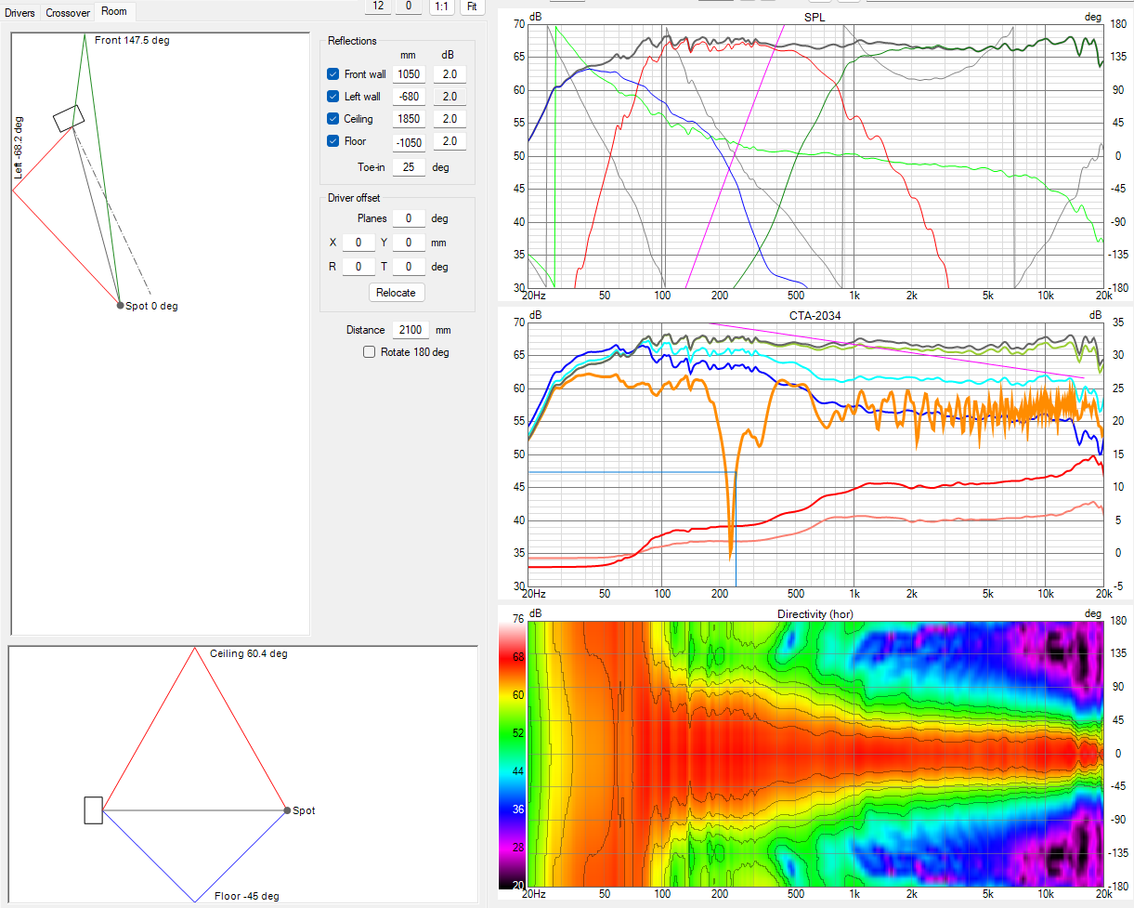The image size is (1134, 908).
Task: Click the X driver offset field
Action: [x=358, y=243]
